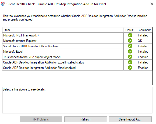Click the Result column header
The width and height of the screenshot is (156, 124).
pos(130,30)
